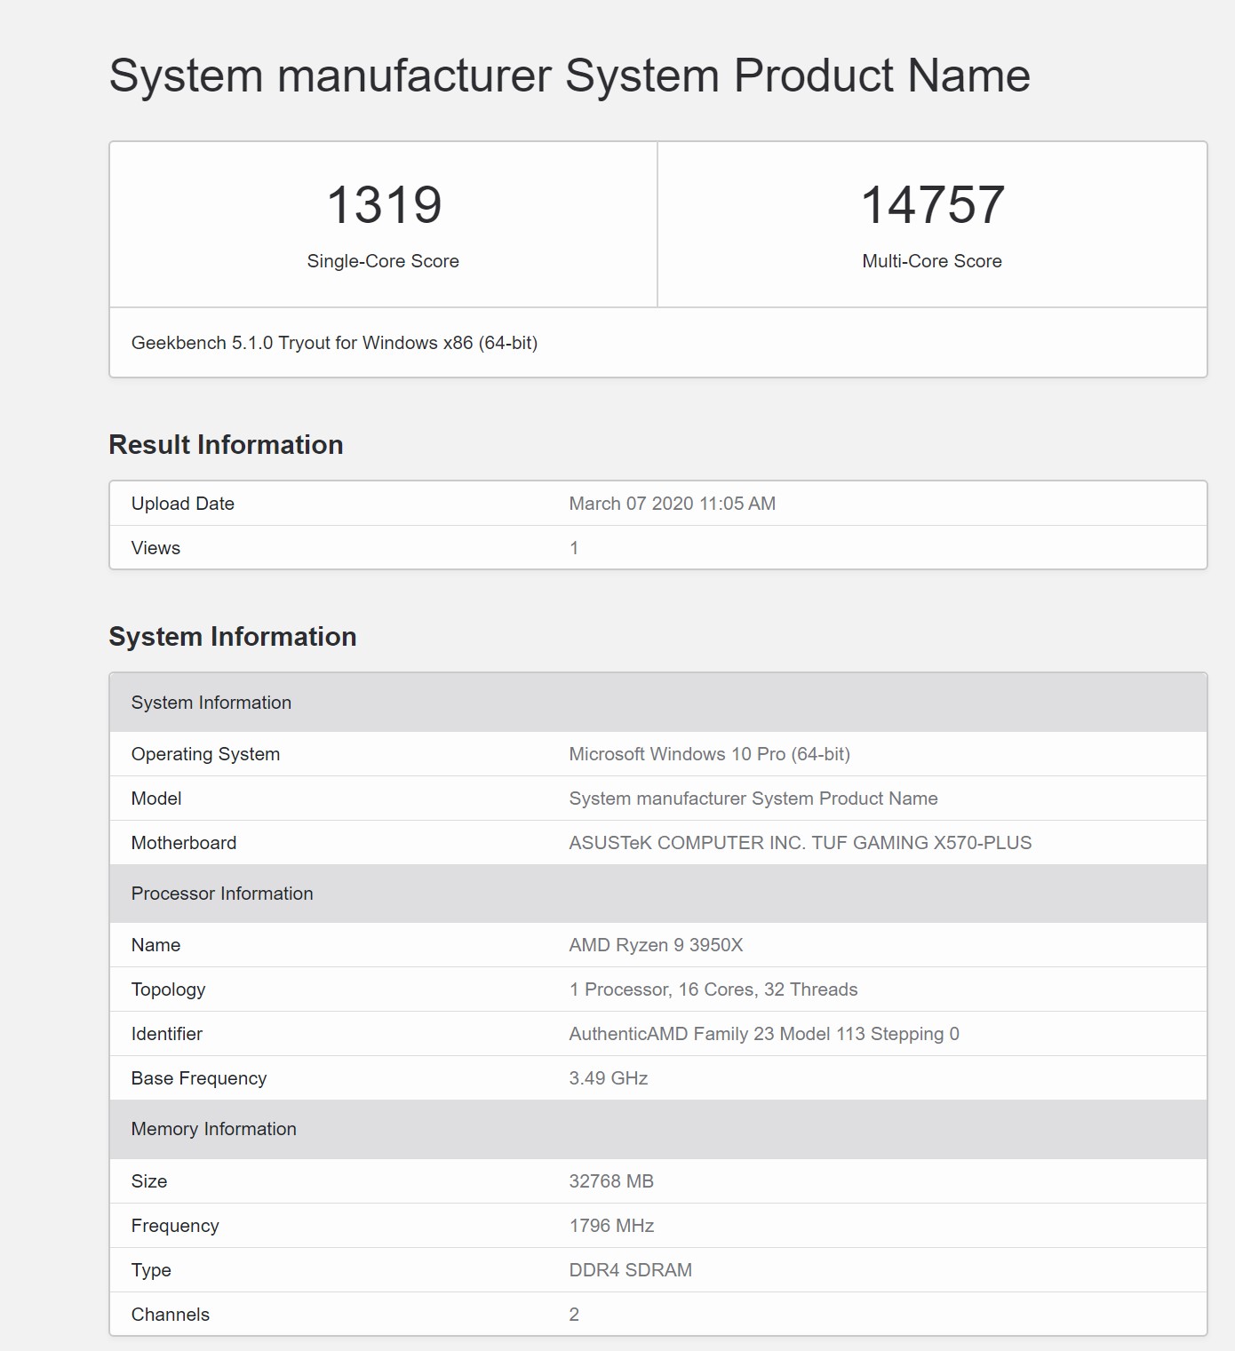Viewport: 1235px width, 1351px height.
Task: Click the 'DDR4 SDRAM' value
Action: click(631, 1270)
